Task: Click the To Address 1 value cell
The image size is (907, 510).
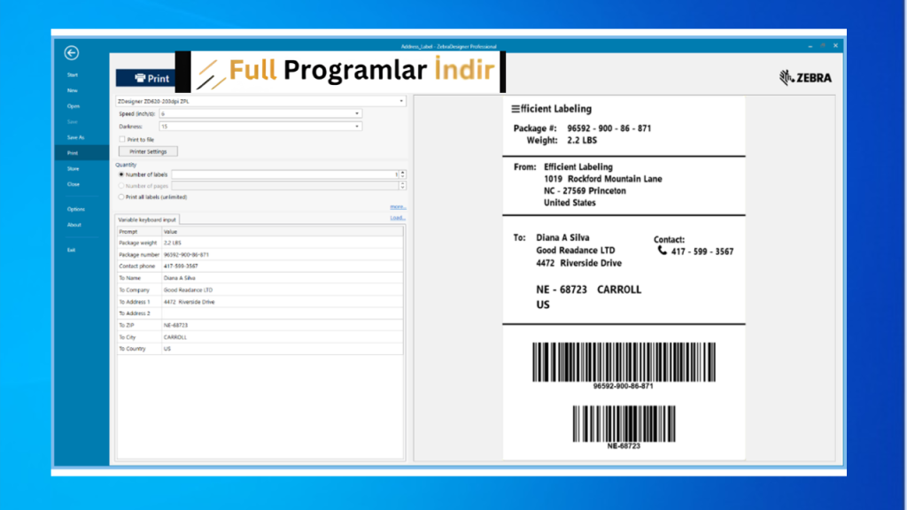Action: pos(283,302)
